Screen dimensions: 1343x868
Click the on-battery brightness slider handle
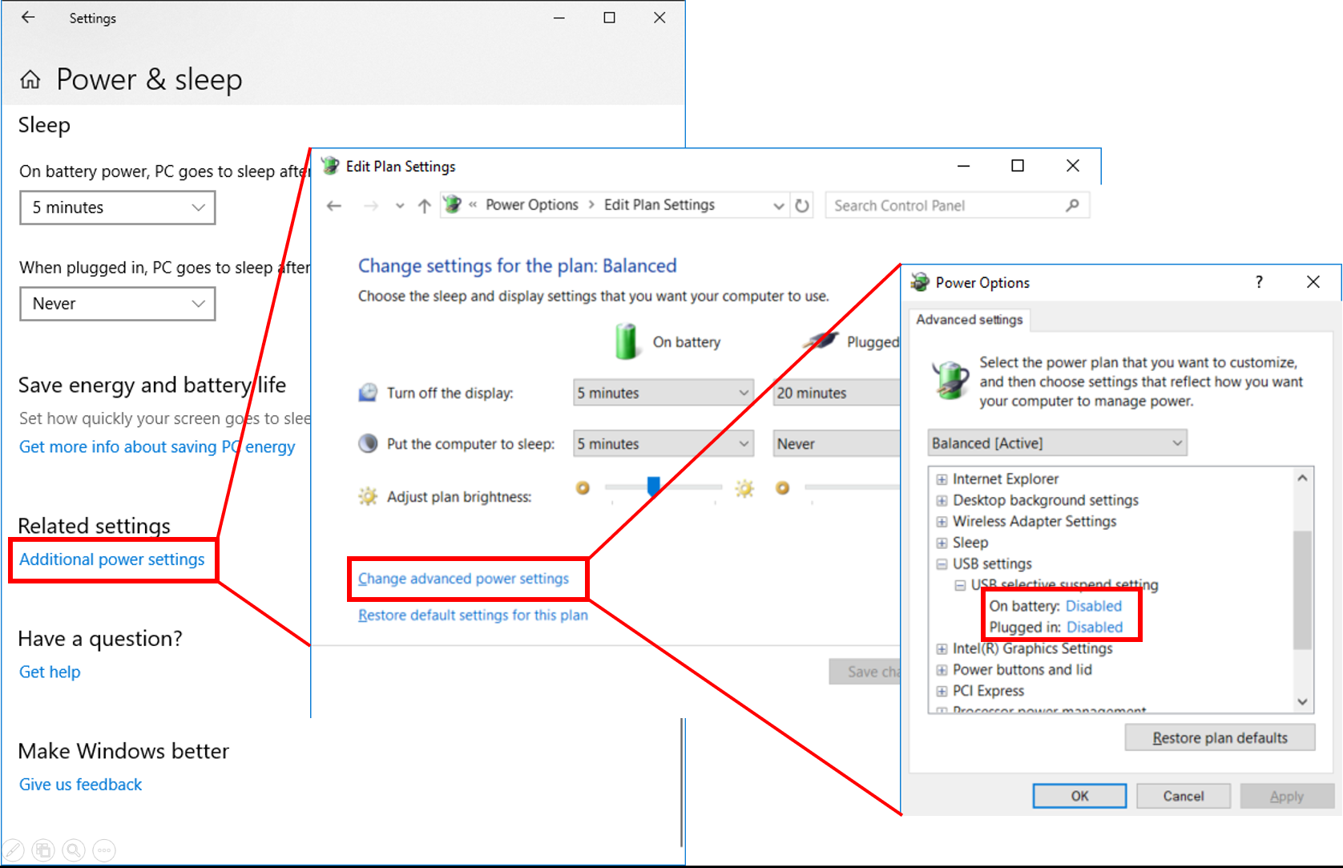point(653,486)
